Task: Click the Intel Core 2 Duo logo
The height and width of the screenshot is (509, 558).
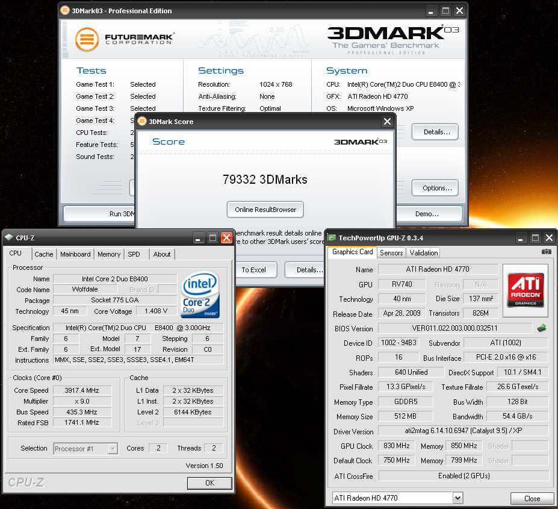Action: tap(200, 295)
